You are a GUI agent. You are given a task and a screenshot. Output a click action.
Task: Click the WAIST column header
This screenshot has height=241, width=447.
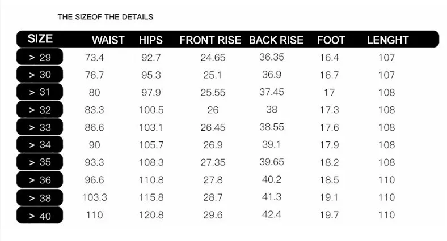click(108, 40)
